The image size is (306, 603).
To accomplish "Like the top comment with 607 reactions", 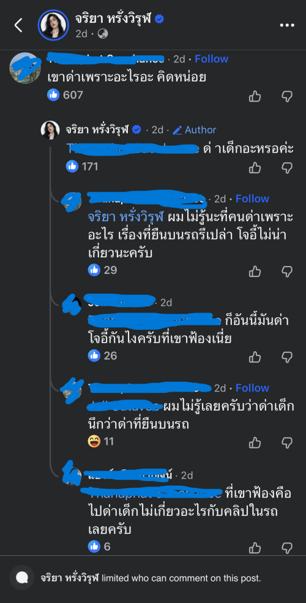I will (x=255, y=96).
